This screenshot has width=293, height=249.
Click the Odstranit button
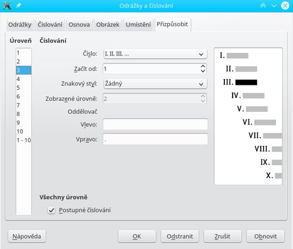tap(180, 236)
